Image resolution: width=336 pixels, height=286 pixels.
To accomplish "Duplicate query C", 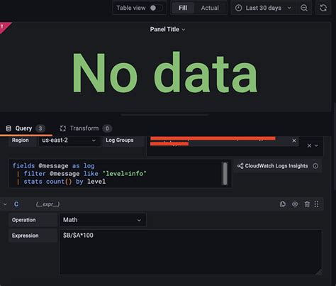I will pos(283,204).
